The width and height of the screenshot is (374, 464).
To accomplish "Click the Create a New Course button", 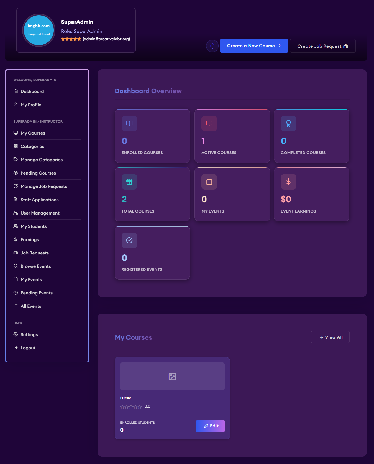I will pos(254,46).
